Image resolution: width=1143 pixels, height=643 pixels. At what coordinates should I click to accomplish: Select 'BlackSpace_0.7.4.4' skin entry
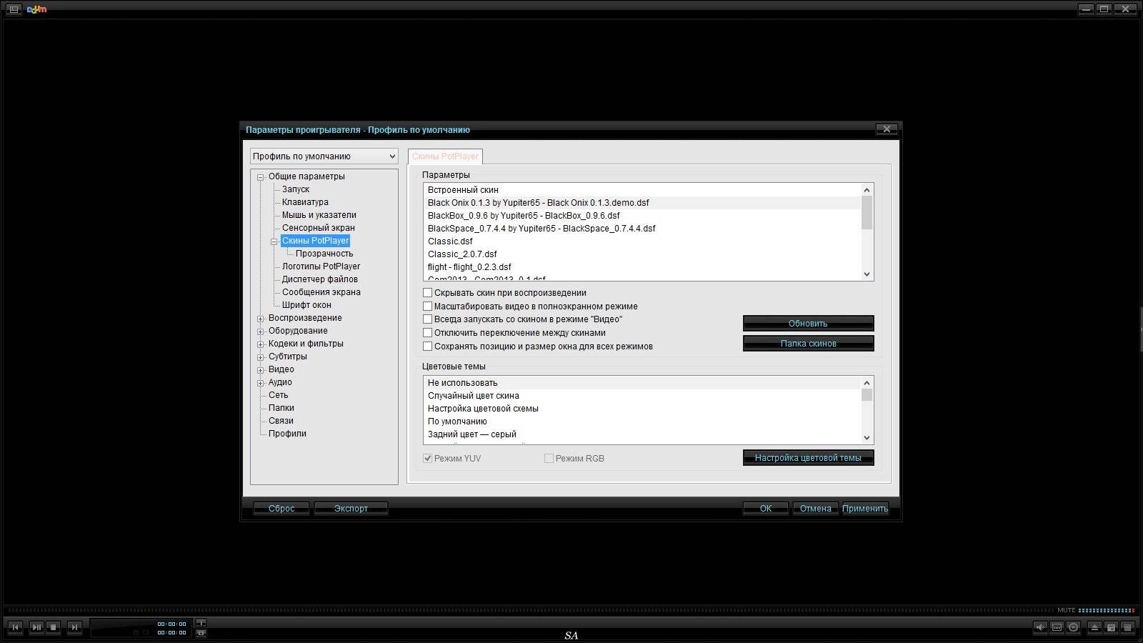tap(643, 229)
